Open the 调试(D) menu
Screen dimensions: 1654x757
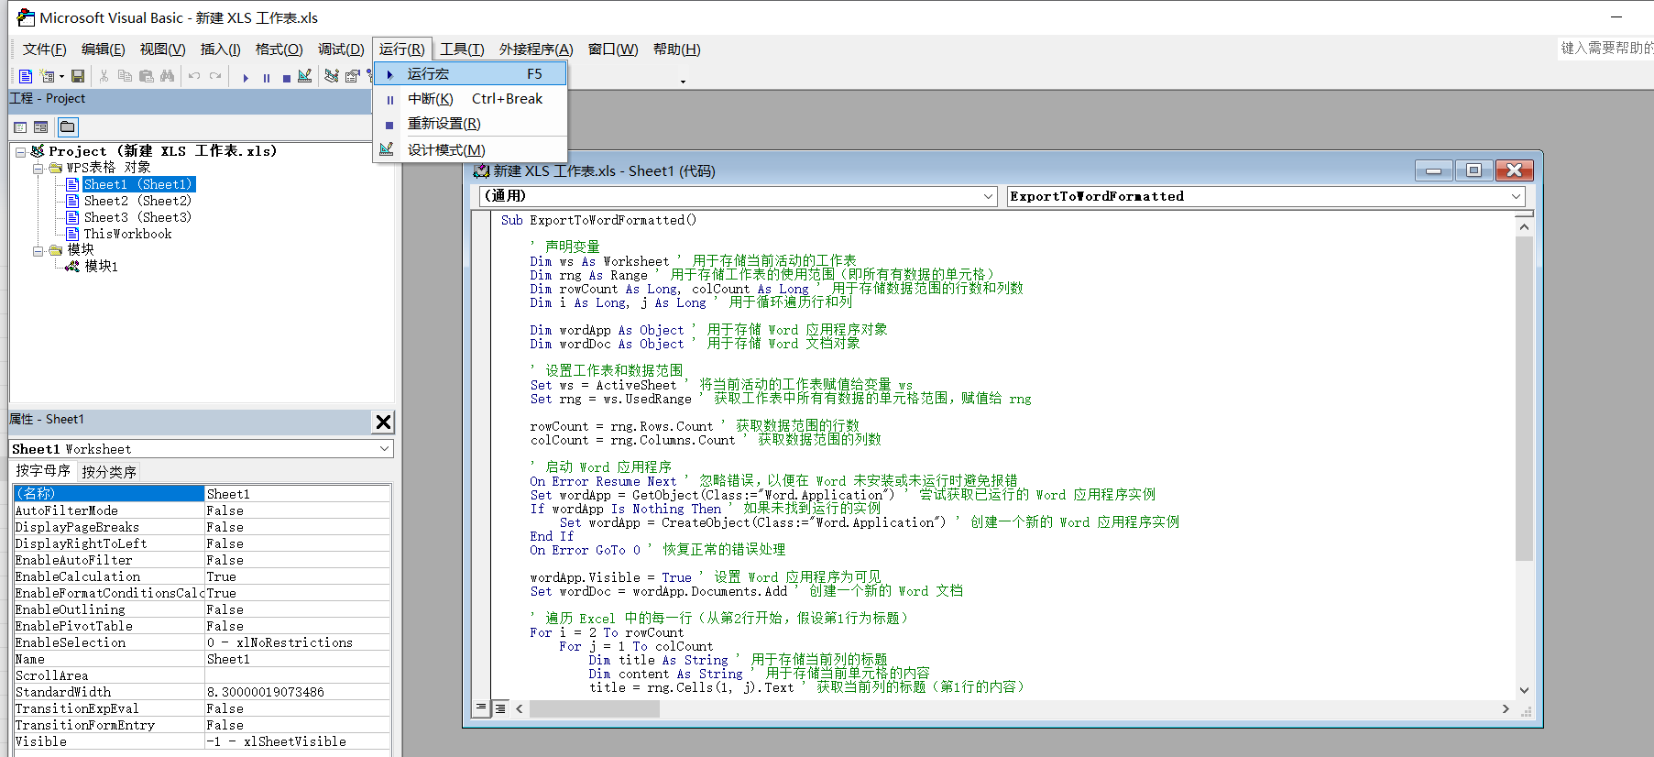coord(341,49)
